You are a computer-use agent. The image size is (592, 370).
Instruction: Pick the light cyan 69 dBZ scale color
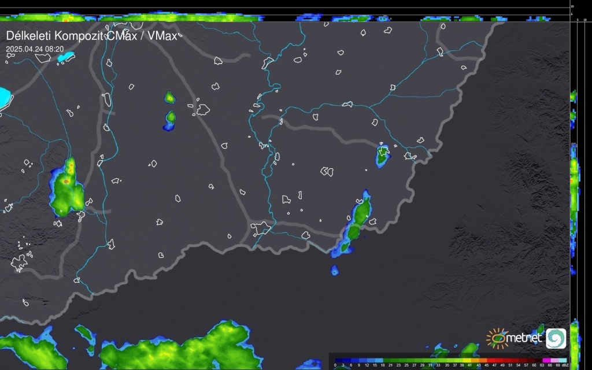click(x=558, y=360)
